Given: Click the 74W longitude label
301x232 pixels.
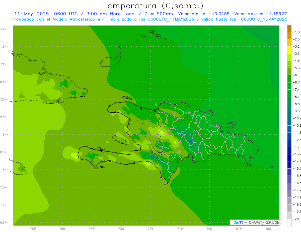Looking at the screenshot, I should click(92, 229).
